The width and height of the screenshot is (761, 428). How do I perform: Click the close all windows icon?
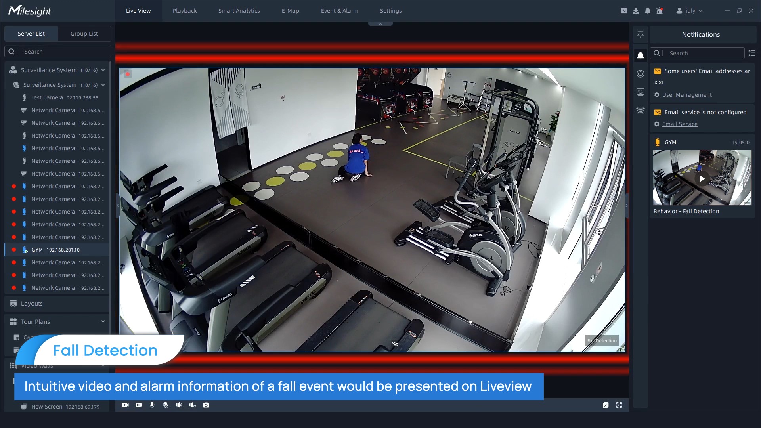point(606,405)
